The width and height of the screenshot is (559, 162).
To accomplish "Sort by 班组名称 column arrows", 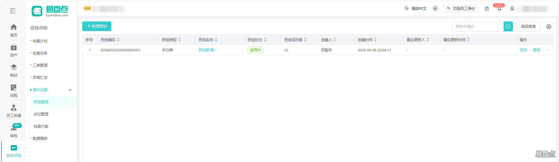I will (x=216, y=40).
